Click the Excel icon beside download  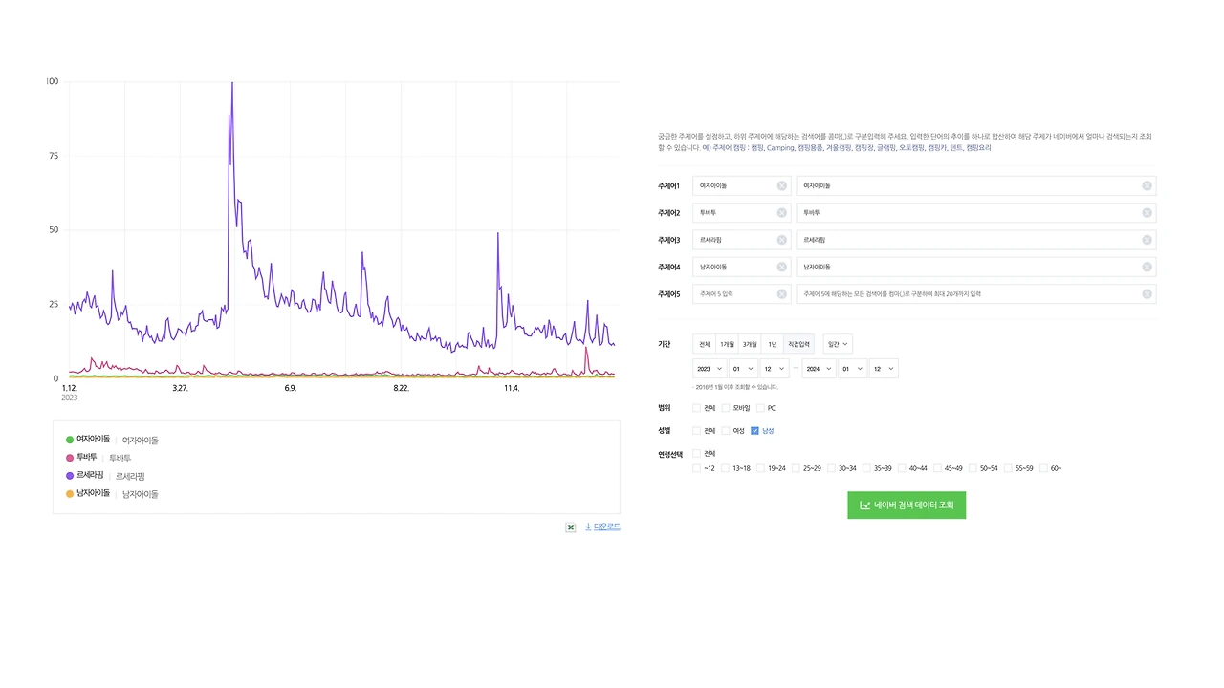pos(571,527)
